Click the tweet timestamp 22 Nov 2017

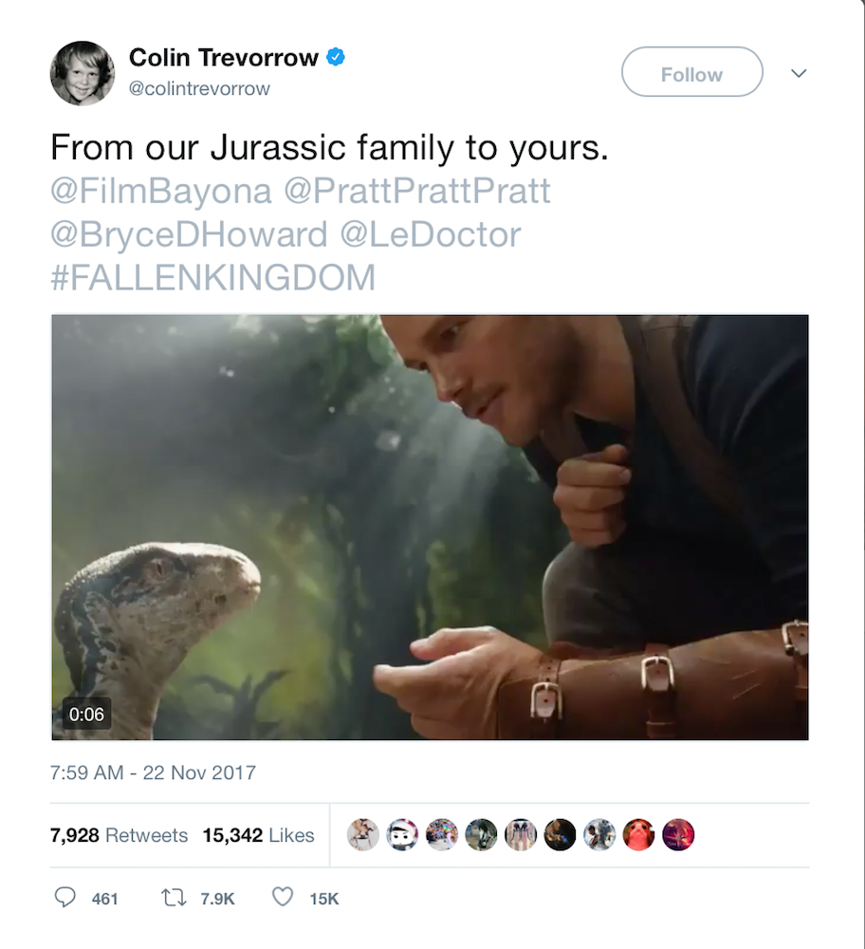(153, 772)
